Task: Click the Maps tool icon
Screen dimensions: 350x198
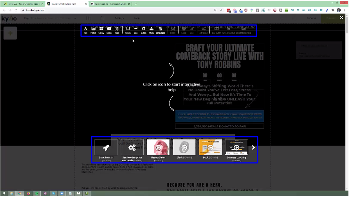Action: coord(117,30)
